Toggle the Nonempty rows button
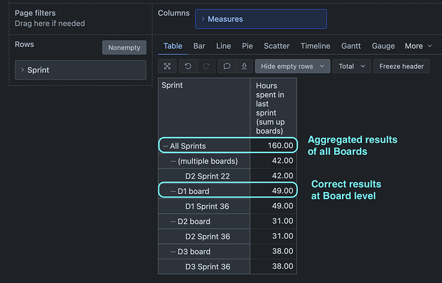Viewport: 442px width, 283px height. 124,47
